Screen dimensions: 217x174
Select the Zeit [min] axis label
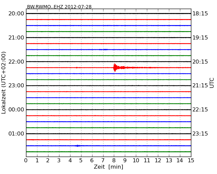point(108,167)
